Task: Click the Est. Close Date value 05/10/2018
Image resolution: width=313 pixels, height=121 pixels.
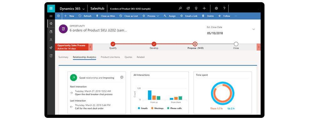Action: (215, 33)
